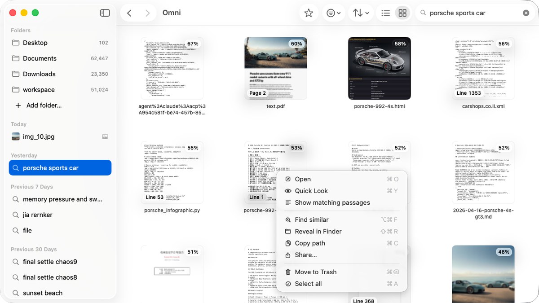Viewport: 539px width, 303px height.
Task: Click the favorites star icon
Action: [x=309, y=13]
